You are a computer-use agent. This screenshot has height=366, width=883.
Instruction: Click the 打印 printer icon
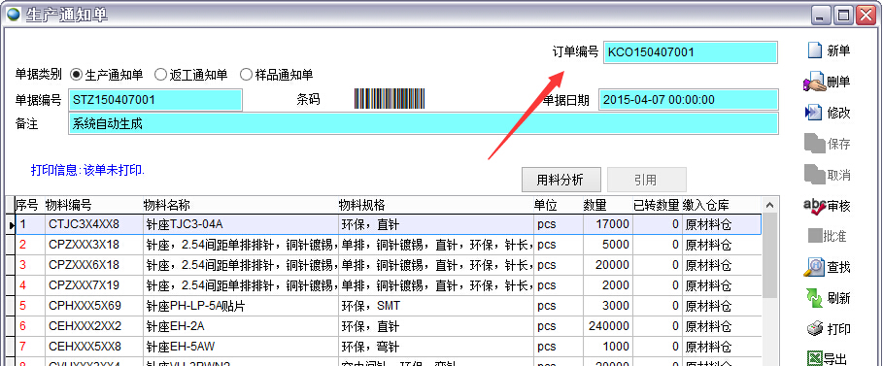(815, 329)
